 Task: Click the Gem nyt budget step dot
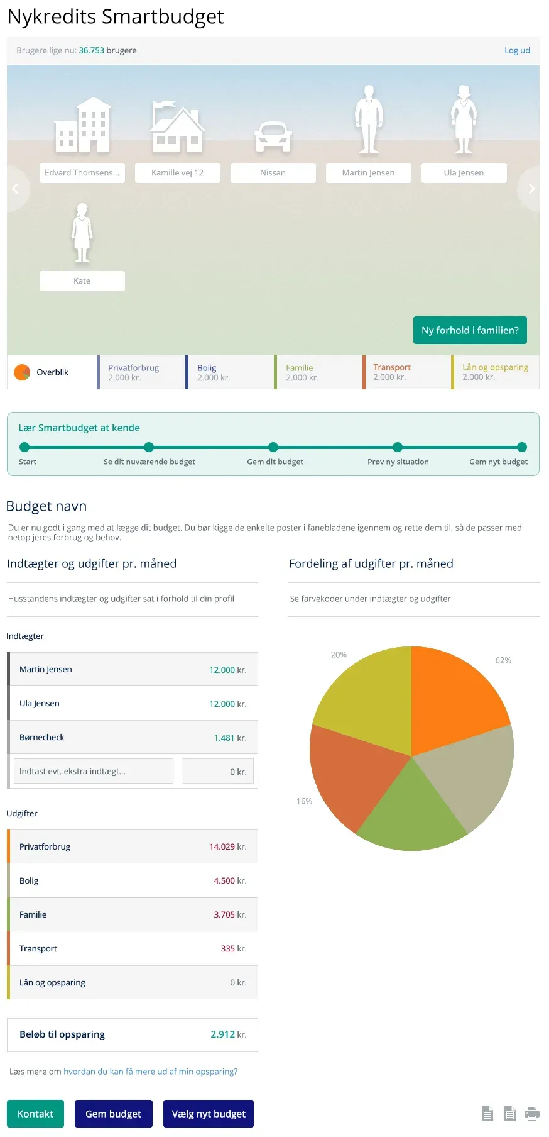522,447
